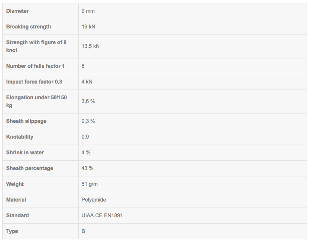Click Number of falls factor 1
Viewport: 310px width, 242px height.
pos(35,66)
